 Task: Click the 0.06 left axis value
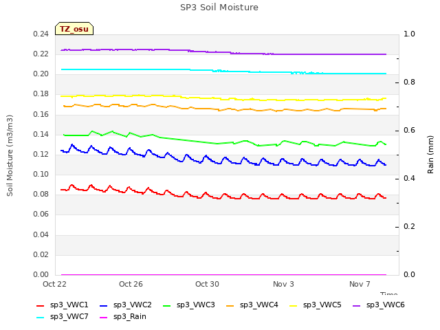click(41, 214)
